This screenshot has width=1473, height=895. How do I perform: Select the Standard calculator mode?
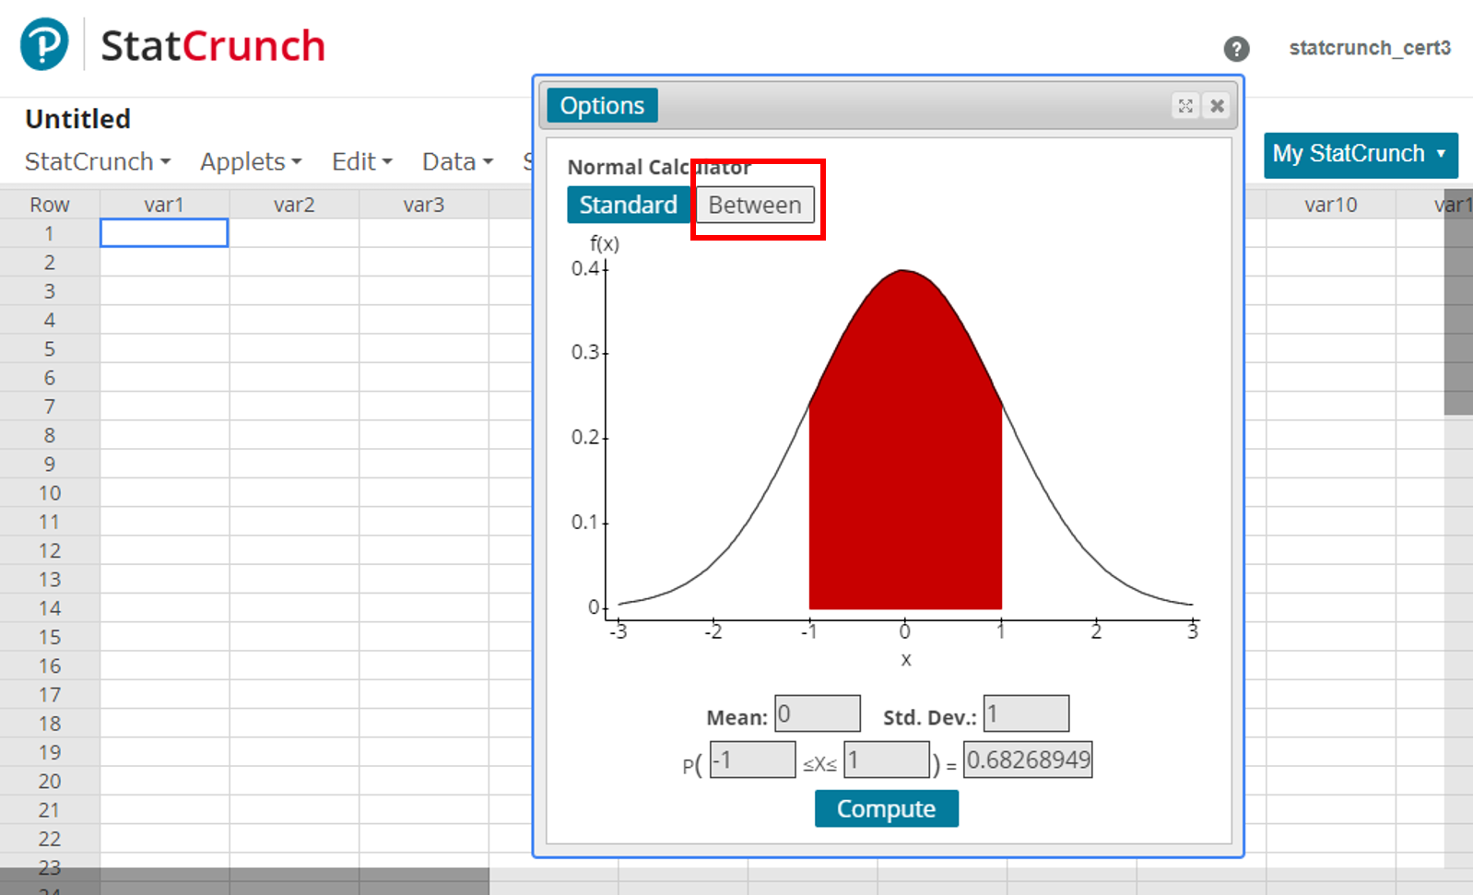pyautogui.click(x=627, y=205)
